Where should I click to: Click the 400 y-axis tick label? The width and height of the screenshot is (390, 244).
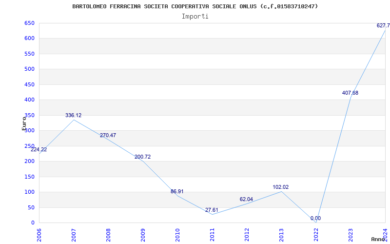pyautogui.click(x=29, y=100)
